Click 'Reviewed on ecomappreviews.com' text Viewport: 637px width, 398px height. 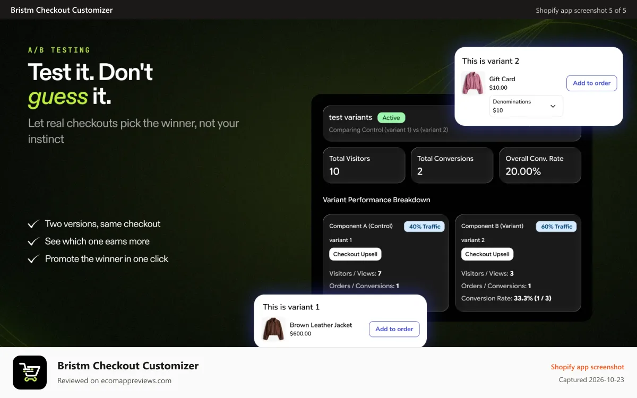[x=114, y=380]
